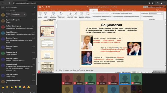Switch to the Вид ribbon tab
This screenshot has height=93, width=167.
(111, 10)
